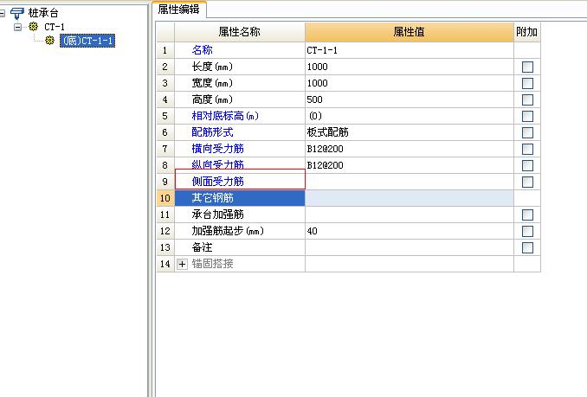The width and height of the screenshot is (587, 397).
Task: Edit the 横向受力筋 value B12@200
Action: tap(410, 149)
